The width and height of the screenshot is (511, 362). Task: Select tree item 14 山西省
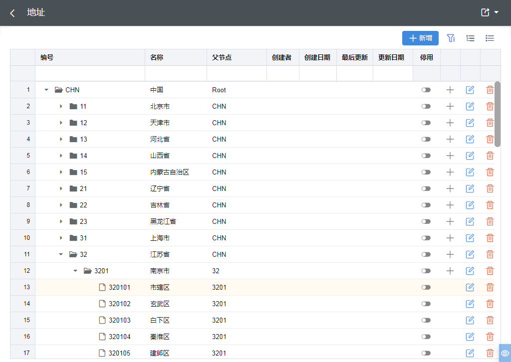[78, 156]
